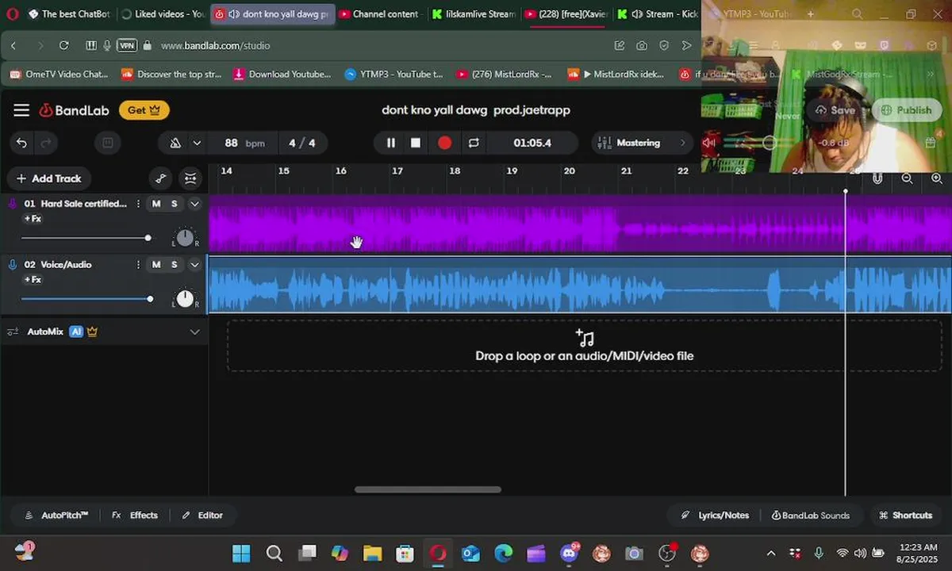Viewport: 952px width, 571px height.
Task: Open the BandLab hamburger menu
Action: pyautogui.click(x=21, y=110)
